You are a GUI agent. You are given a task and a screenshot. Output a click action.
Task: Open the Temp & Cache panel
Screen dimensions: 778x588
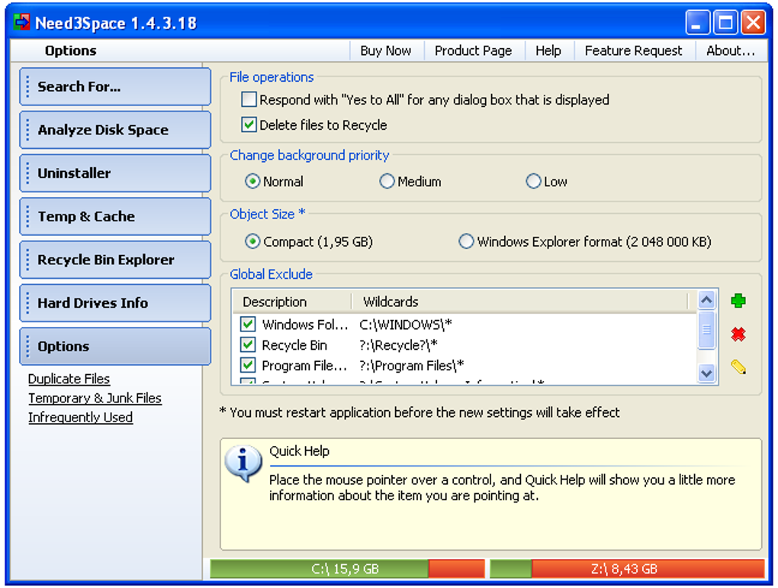coord(115,216)
